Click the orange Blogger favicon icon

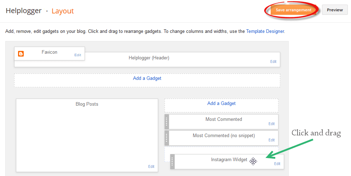(21, 54)
